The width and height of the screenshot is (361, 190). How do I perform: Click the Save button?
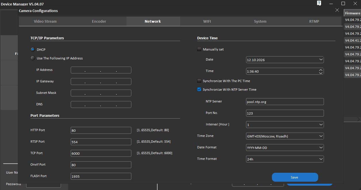[295, 177]
